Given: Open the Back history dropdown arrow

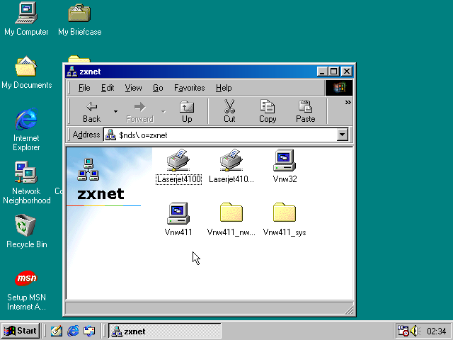Looking at the screenshot, I should point(115,112).
